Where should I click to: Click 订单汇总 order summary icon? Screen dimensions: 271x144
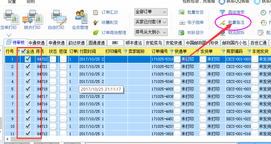96,12
